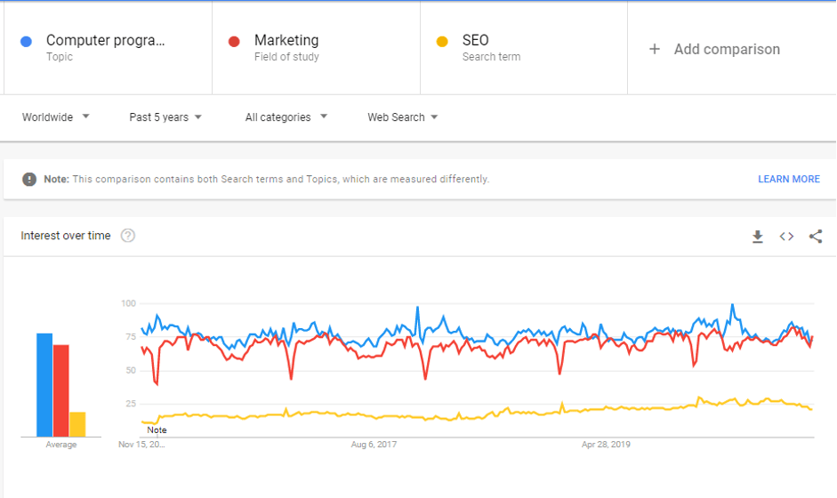Click the note warning icon
Viewport: 837px width, 498px height.
pyautogui.click(x=29, y=179)
